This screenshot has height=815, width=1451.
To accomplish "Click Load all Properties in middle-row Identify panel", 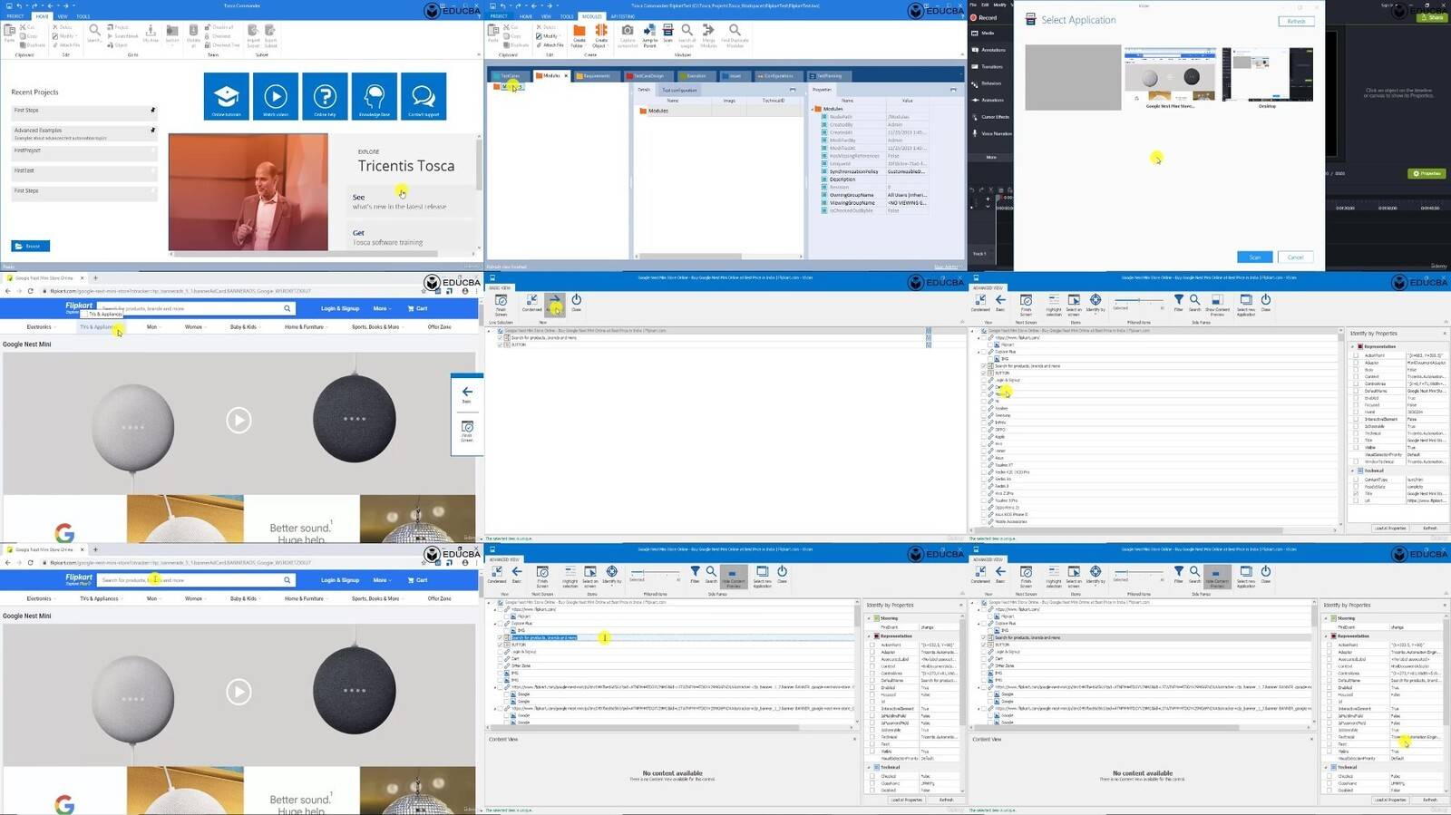I will pyautogui.click(x=1389, y=528).
